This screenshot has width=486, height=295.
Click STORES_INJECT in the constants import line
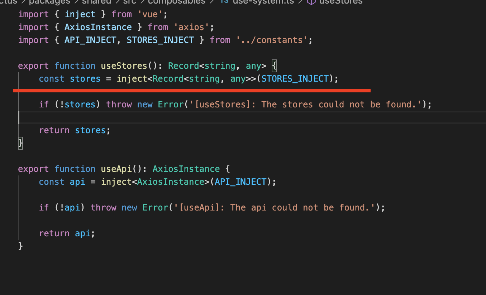(x=160, y=40)
